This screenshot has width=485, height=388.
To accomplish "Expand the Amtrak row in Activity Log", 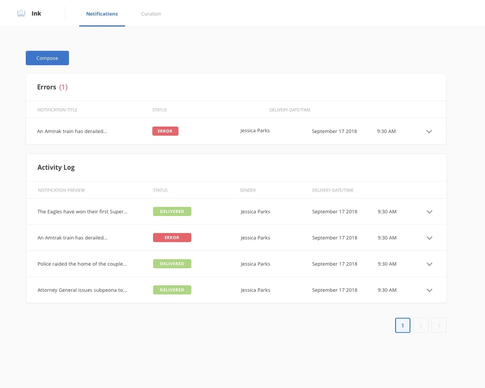I will 429,238.
